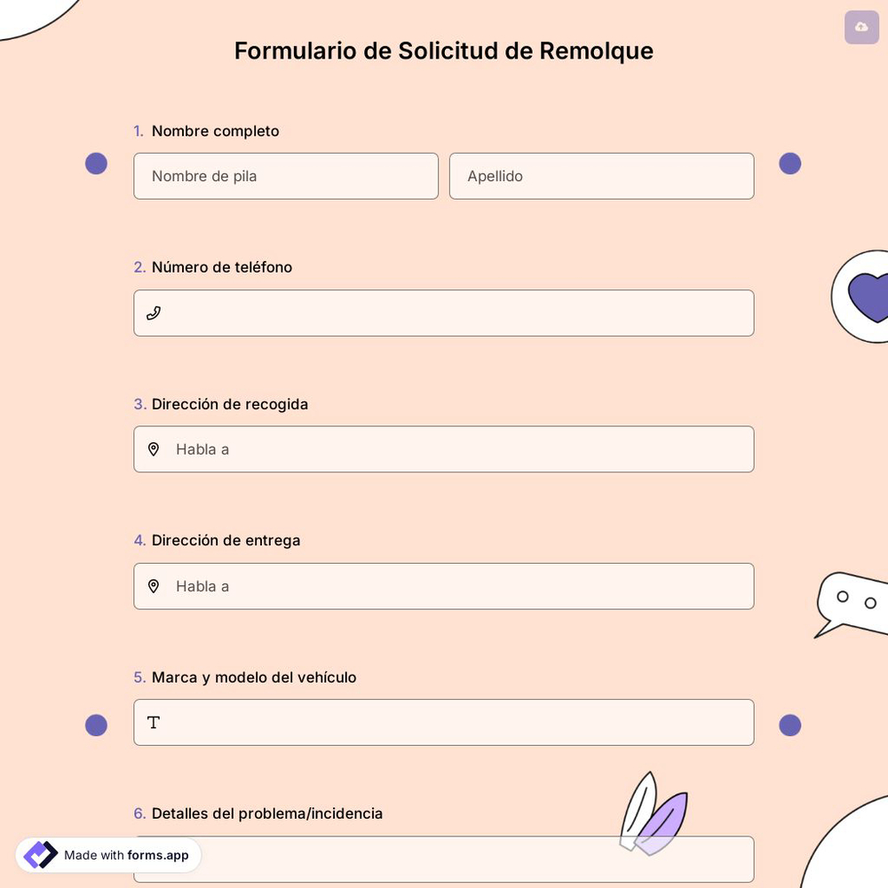Click the cloud upload icon at top right
This screenshot has width=888, height=888.
coord(860,27)
